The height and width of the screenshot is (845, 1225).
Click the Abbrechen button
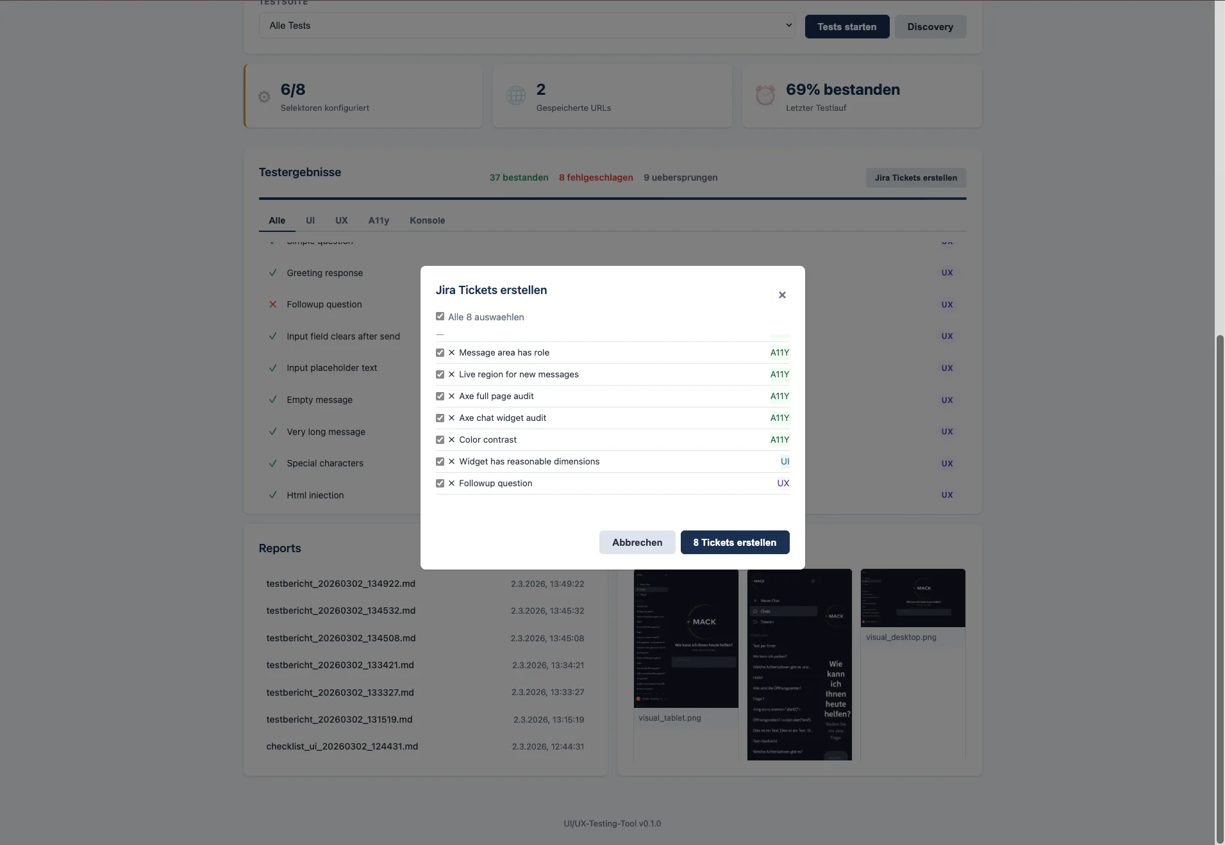coord(637,543)
